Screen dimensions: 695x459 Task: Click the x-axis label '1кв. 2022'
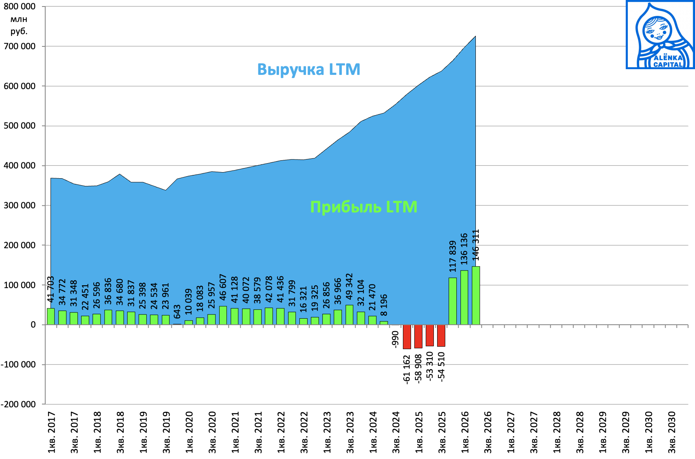click(x=281, y=432)
